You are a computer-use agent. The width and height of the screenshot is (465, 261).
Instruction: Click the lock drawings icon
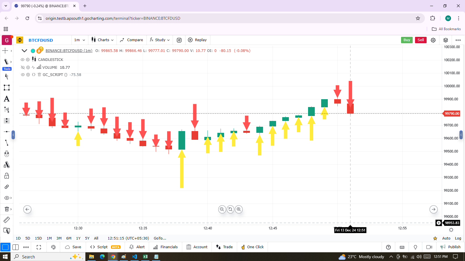[x=6, y=176]
